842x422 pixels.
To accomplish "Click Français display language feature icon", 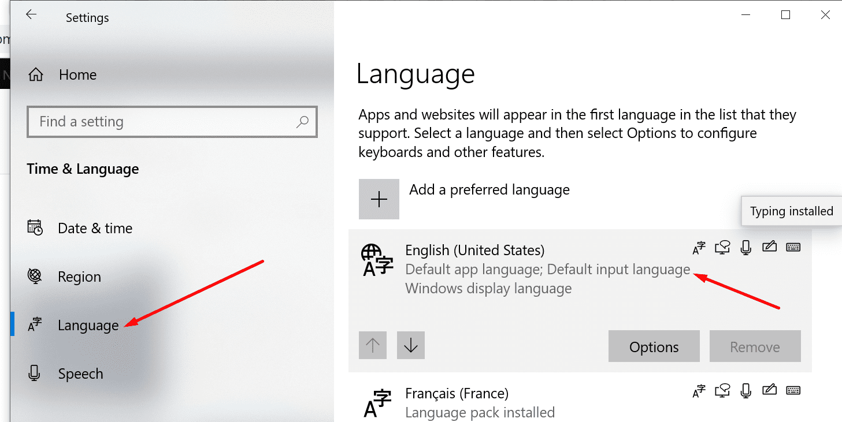I will (x=699, y=391).
